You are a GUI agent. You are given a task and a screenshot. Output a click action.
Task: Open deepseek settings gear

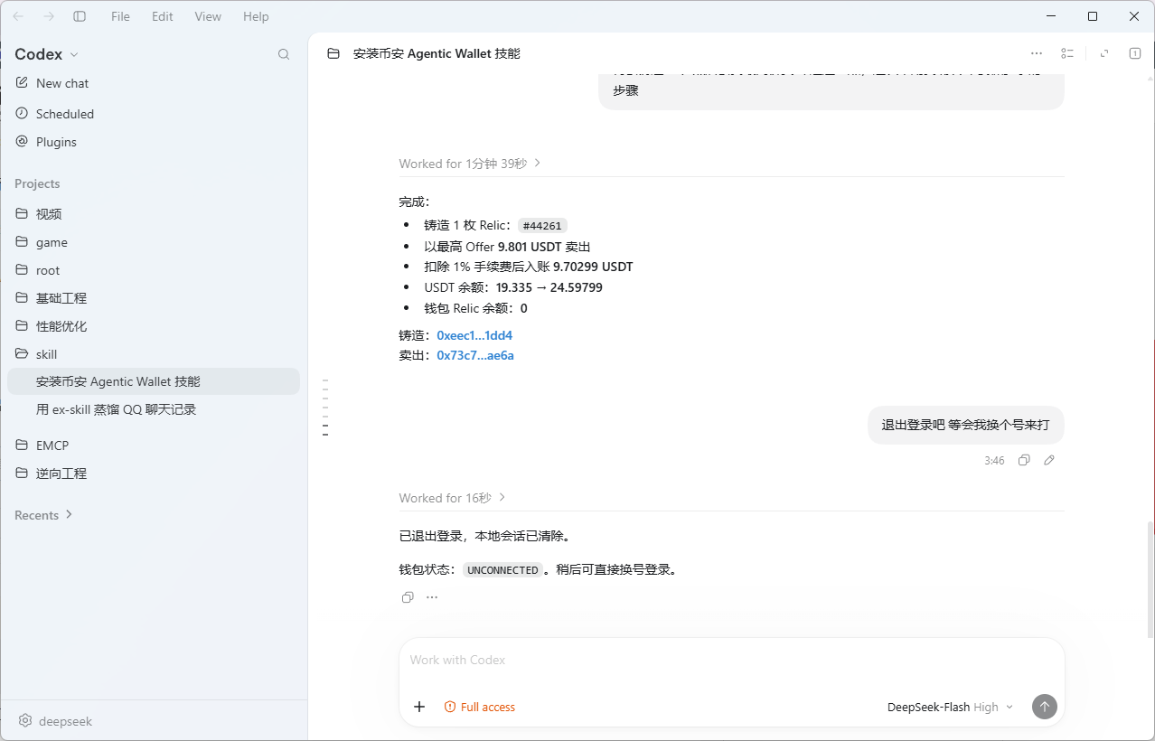point(25,721)
